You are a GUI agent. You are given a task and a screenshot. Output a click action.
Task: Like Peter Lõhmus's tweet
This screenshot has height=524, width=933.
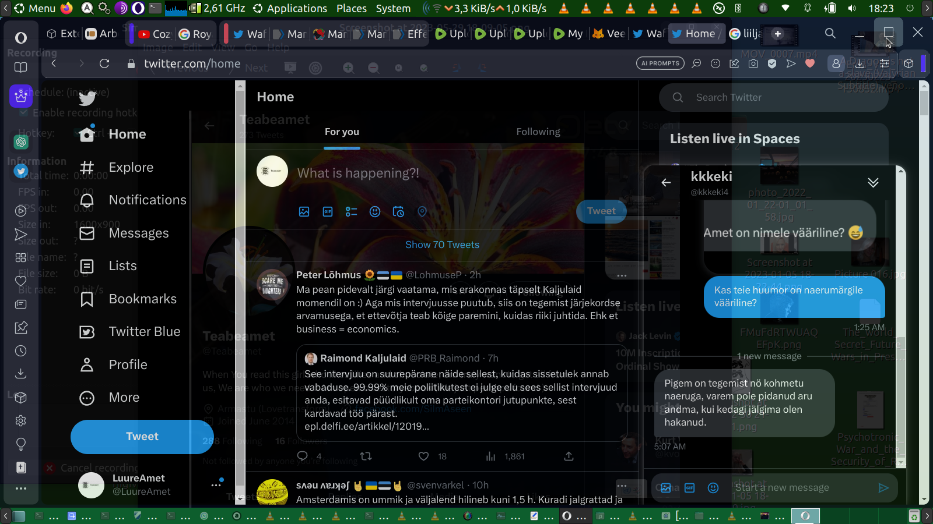pos(424,456)
